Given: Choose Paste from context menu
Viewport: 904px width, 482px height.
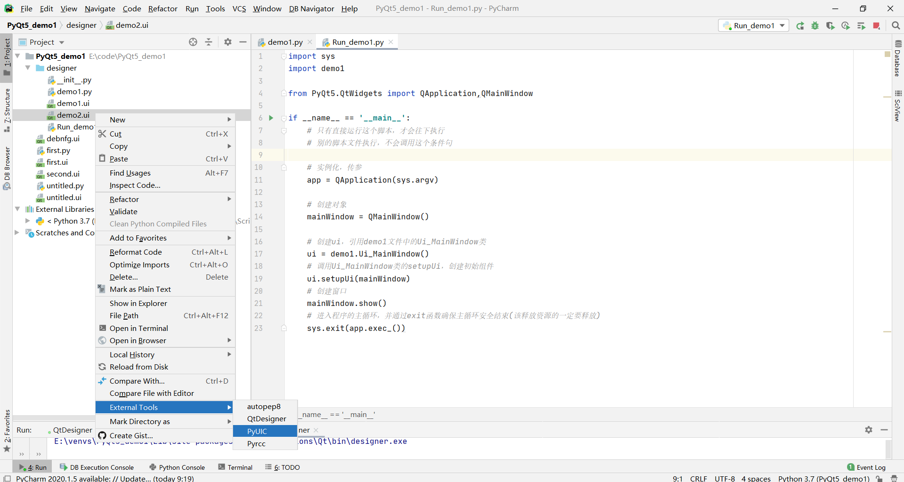Looking at the screenshot, I should coord(165,159).
